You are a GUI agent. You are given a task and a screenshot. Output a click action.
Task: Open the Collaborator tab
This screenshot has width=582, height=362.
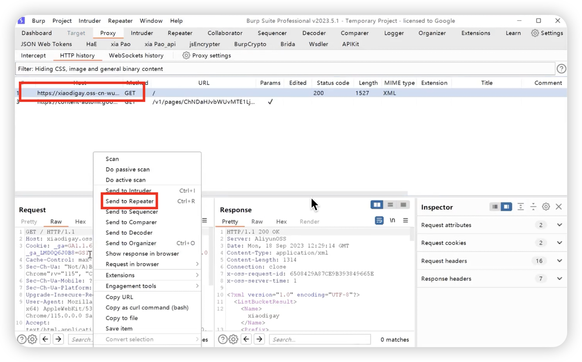tap(225, 33)
